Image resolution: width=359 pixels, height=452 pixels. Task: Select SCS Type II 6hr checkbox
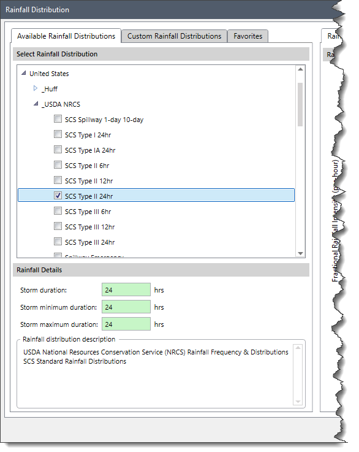tap(58, 164)
